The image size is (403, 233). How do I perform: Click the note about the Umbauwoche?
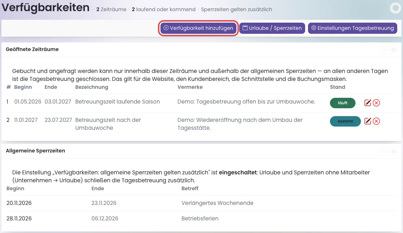point(246,101)
